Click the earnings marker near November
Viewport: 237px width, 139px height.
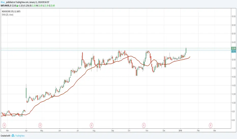click(x=144, y=125)
